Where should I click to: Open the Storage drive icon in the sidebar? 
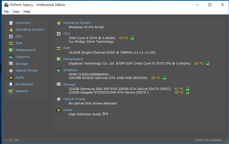point(11,64)
